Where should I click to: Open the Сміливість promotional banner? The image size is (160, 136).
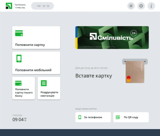(x=112, y=37)
